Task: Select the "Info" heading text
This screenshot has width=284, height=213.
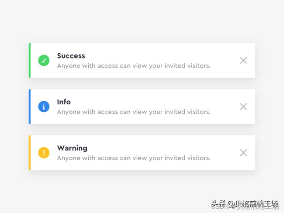Action: [64, 102]
